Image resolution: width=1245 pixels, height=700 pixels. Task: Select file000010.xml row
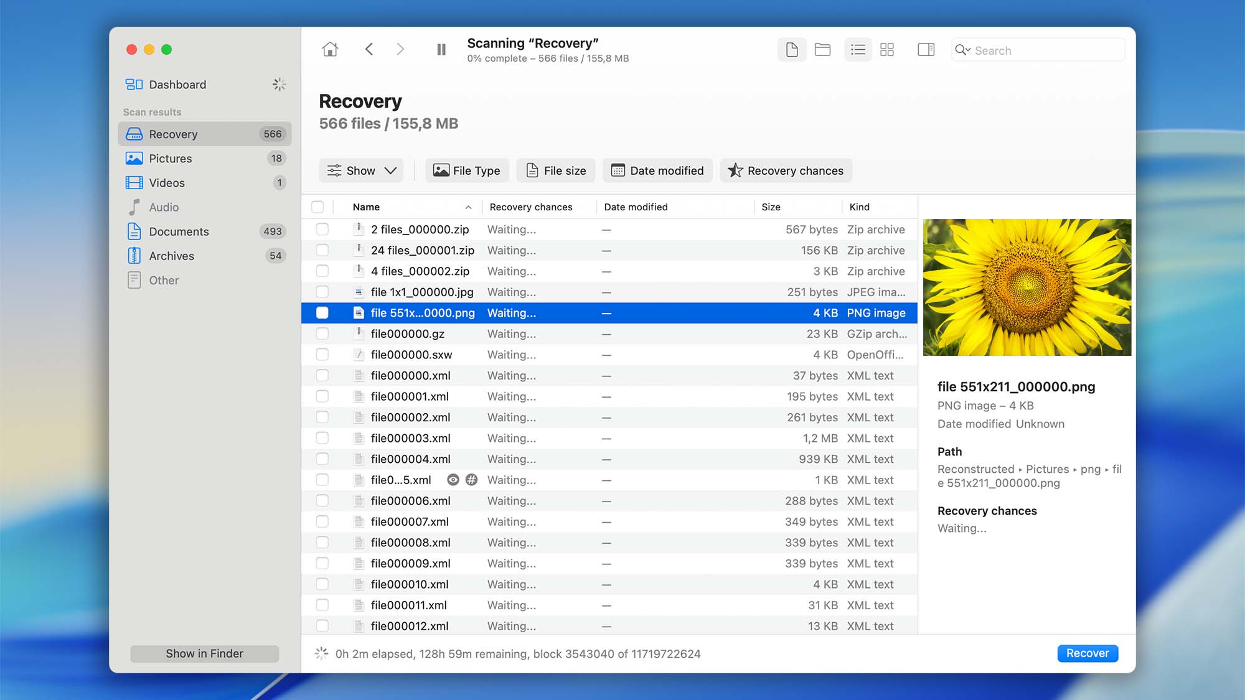(x=609, y=584)
